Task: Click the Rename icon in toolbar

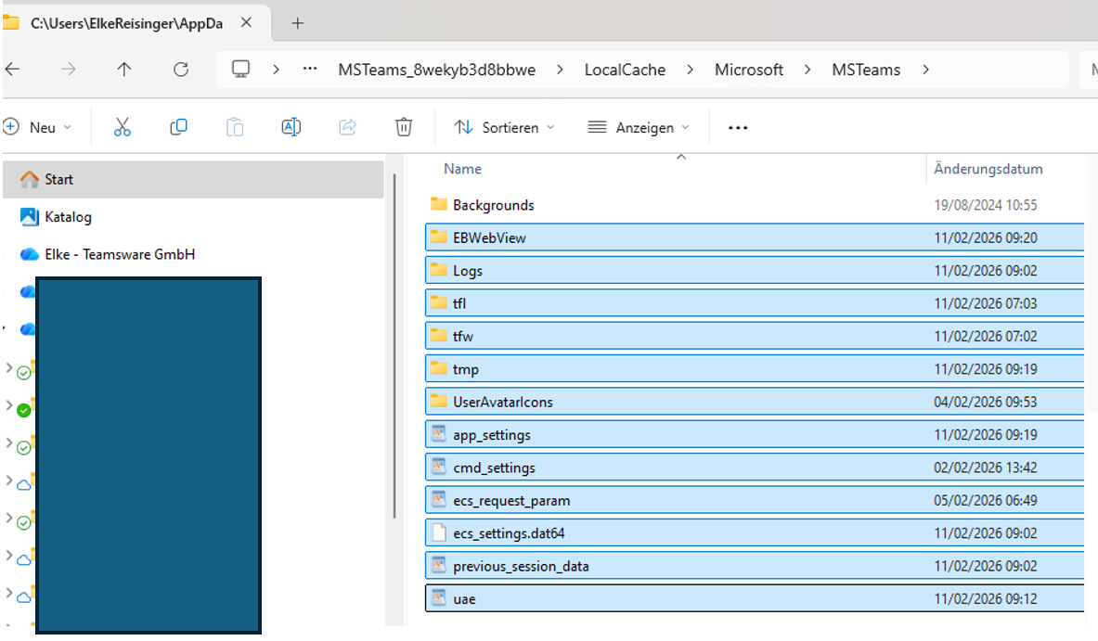Action: click(x=291, y=127)
